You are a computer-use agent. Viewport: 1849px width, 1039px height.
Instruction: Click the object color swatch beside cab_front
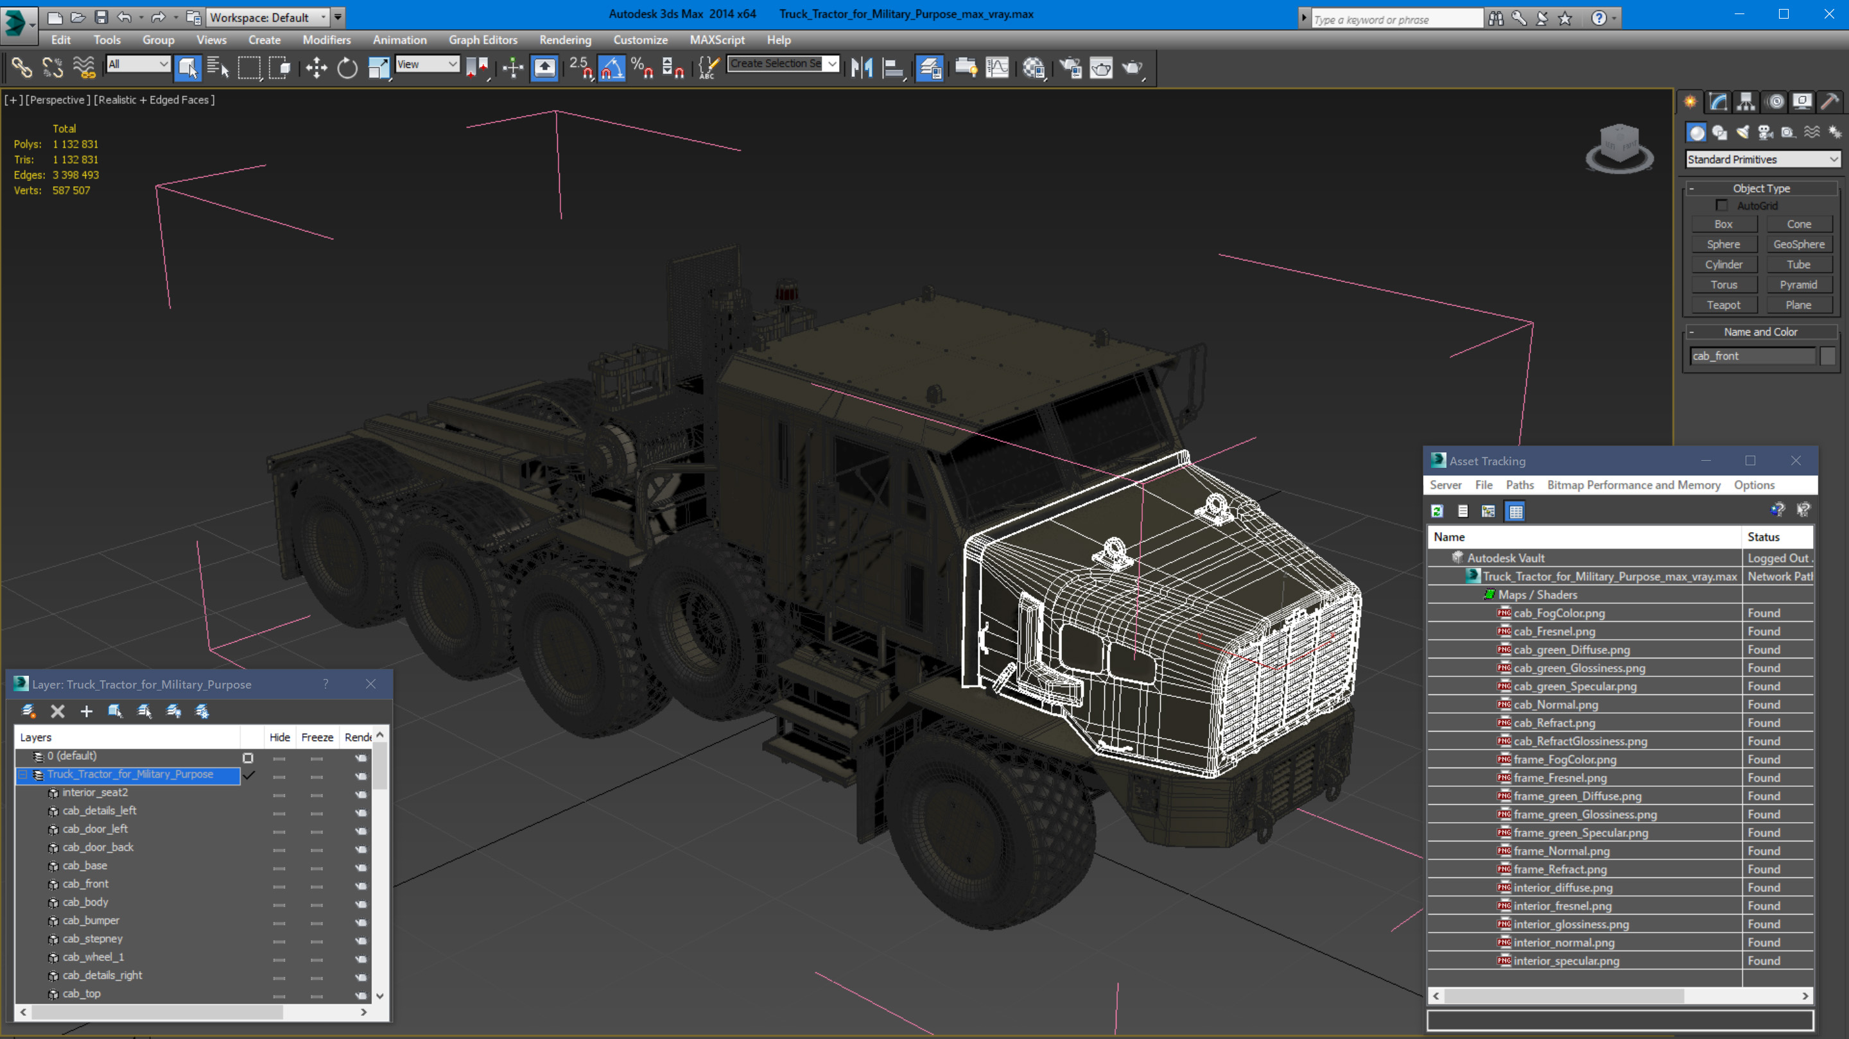[x=1827, y=356]
